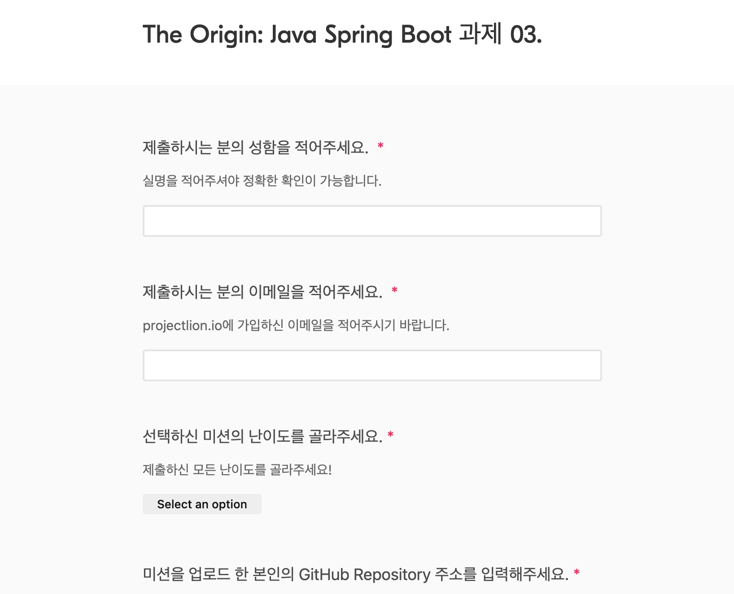The image size is (734, 594).
Task: Click the form title "The Origin: Java Spring Boot"
Action: coord(297,35)
